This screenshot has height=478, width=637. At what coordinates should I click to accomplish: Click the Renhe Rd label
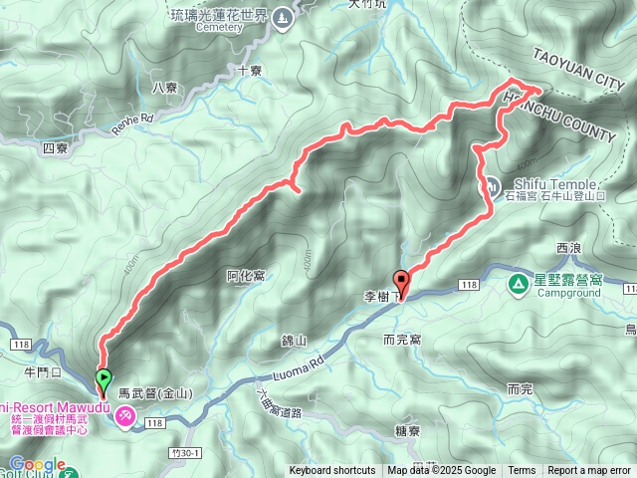tap(132, 123)
